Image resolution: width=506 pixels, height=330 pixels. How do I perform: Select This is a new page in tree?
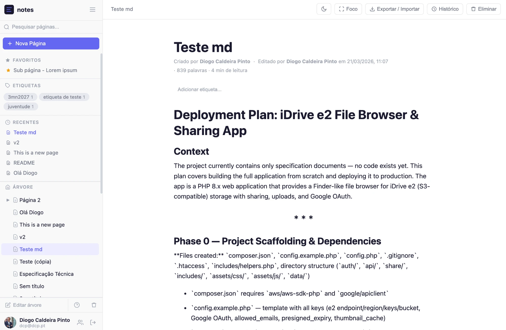42,225
